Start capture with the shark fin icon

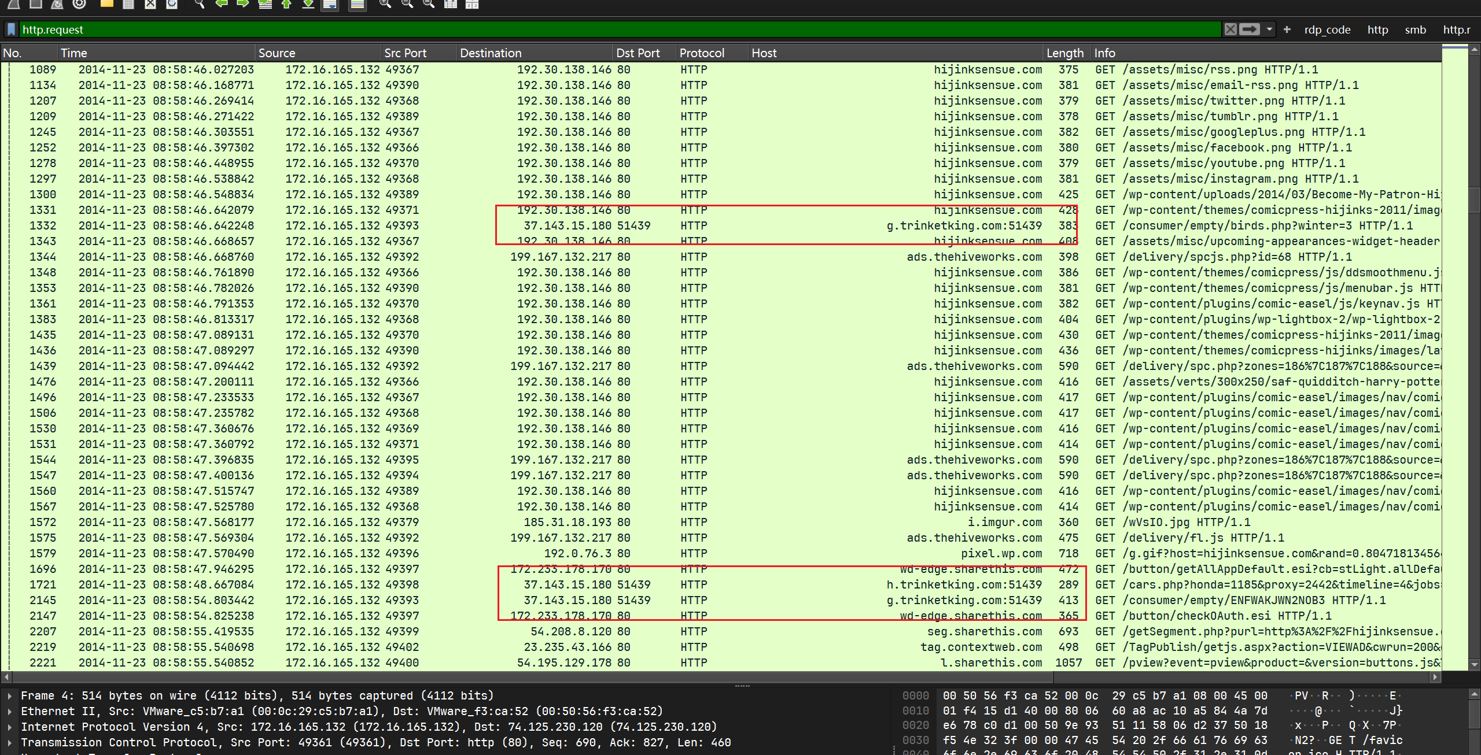click(x=13, y=4)
